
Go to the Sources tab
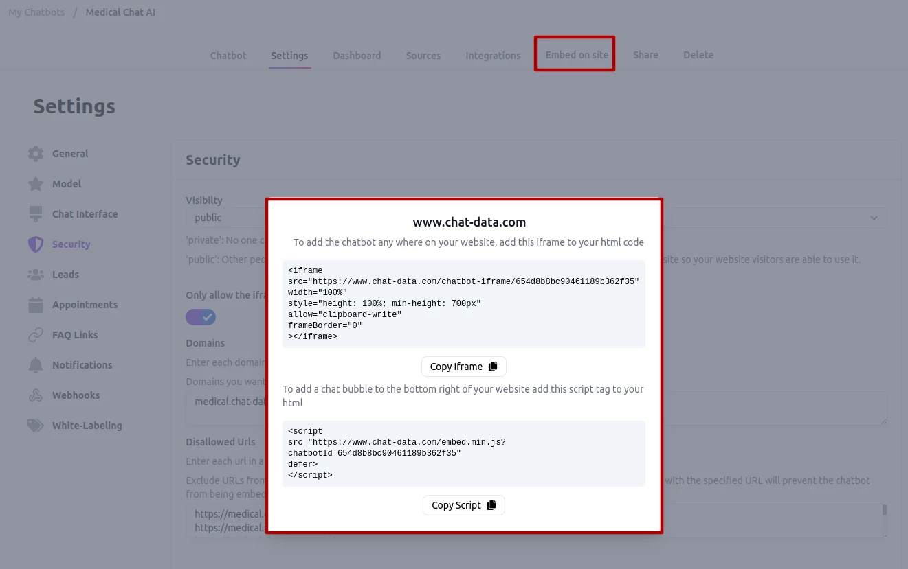tap(423, 56)
